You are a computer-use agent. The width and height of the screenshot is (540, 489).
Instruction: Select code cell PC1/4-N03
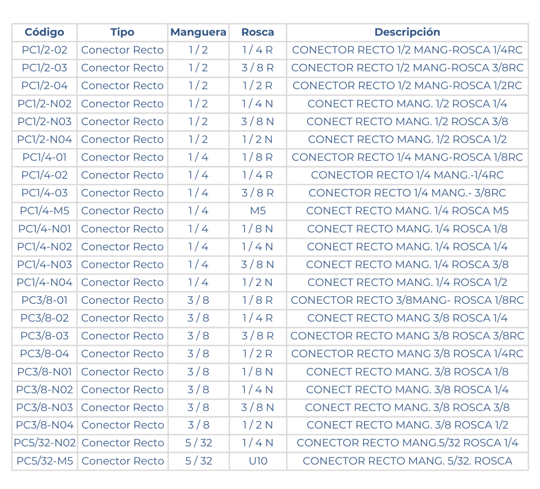tap(44, 264)
